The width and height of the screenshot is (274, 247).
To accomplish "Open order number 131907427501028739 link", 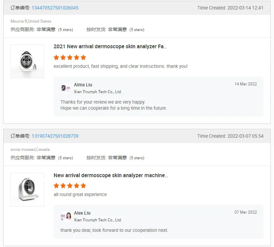I will [x=55, y=136].
